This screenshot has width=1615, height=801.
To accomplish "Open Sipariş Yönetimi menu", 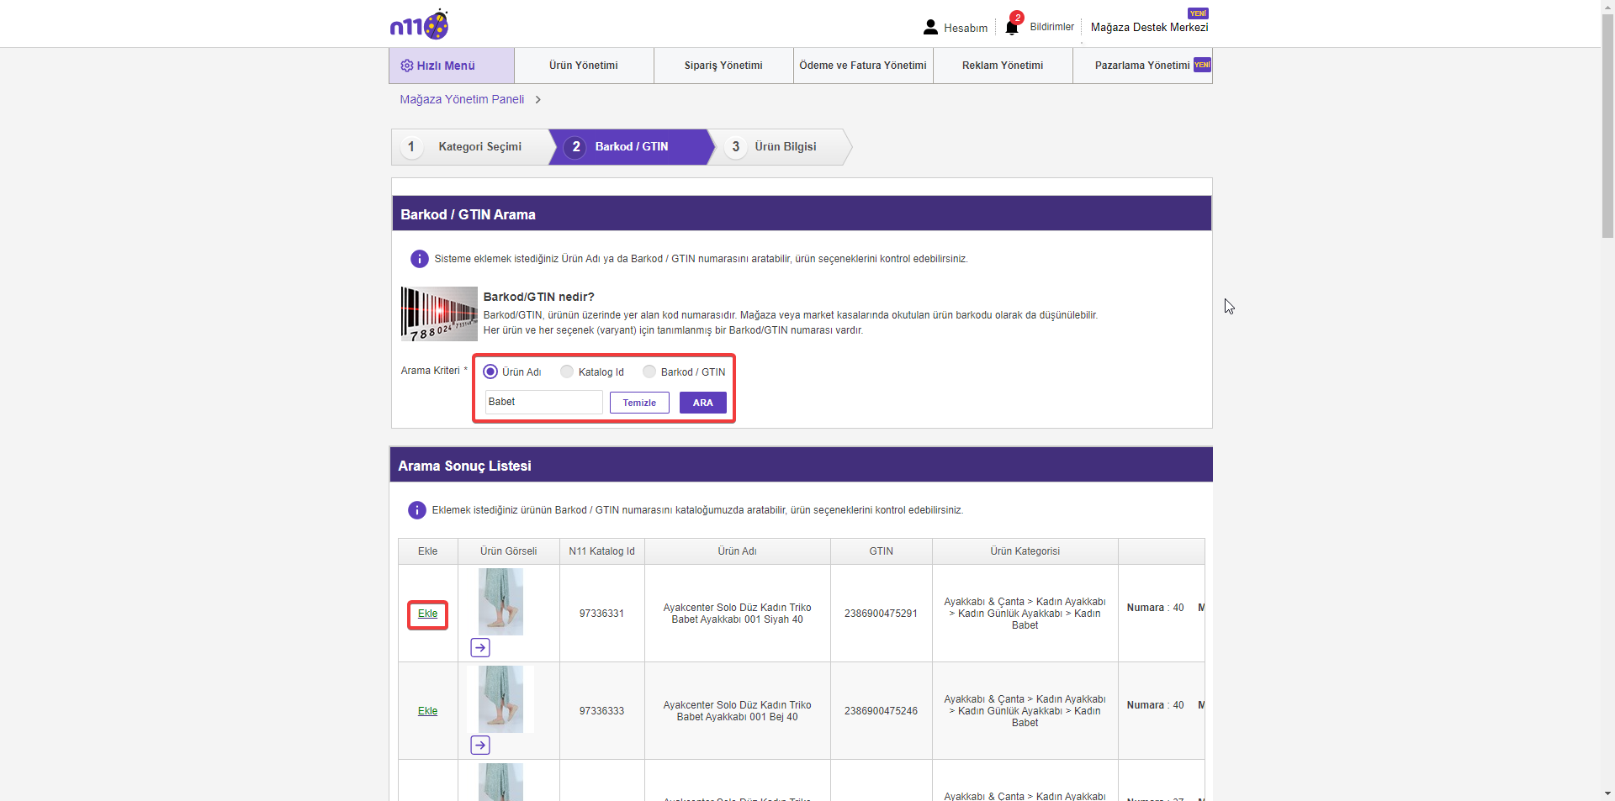I will (723, 66).
